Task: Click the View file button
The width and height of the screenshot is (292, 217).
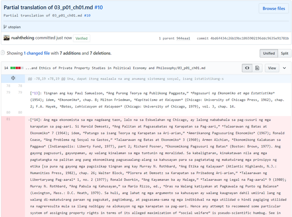Action: (272, 68)
